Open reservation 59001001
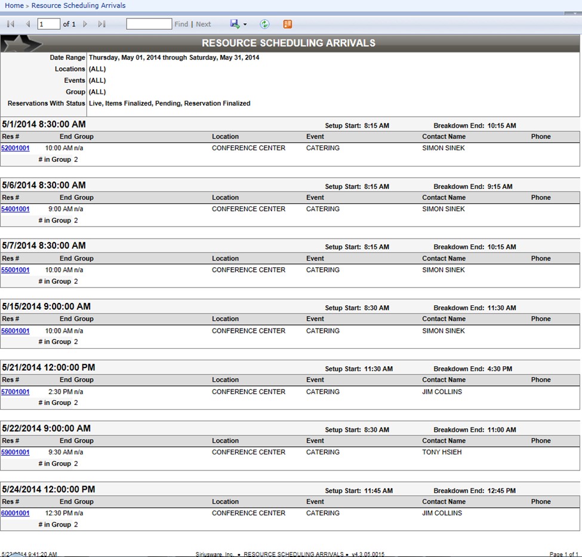Screen dimensions: 582x557 (x=16, y=452)
